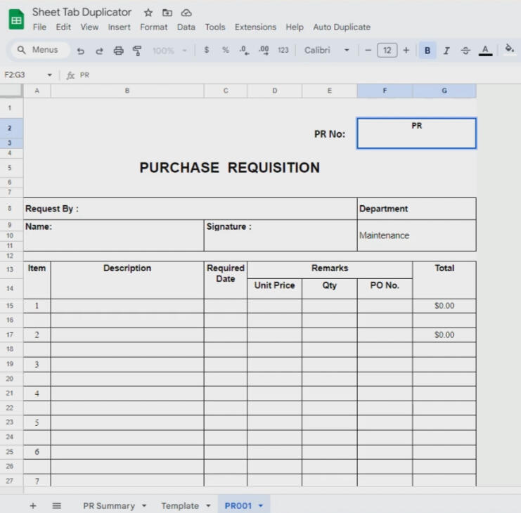Open the move to folder icon

pos(167,13)
